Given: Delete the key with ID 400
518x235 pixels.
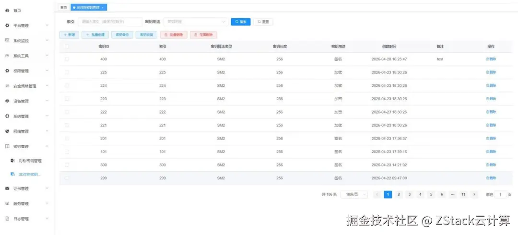Looking at the screenshot, I should pyautogui.click(x=491, y=59).
